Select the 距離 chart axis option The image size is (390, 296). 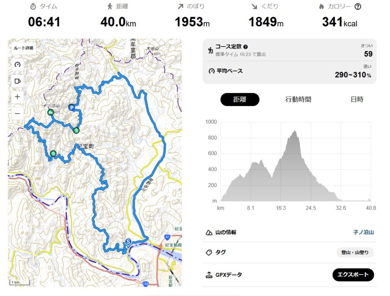240,100
